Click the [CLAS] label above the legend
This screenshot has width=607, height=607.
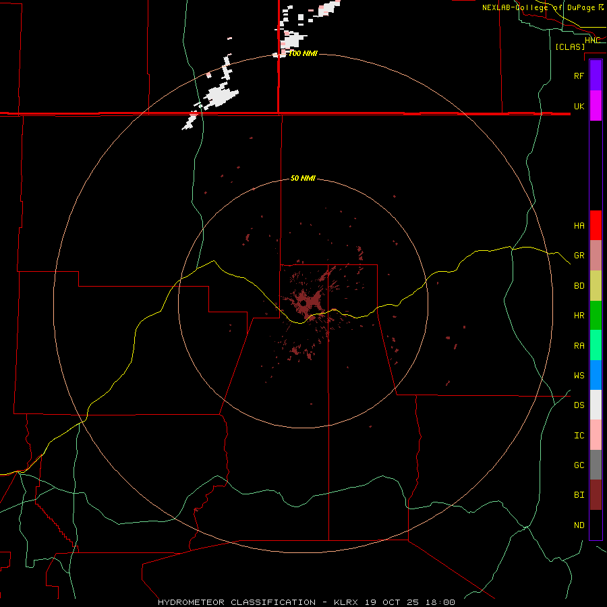(x=570, y=47)
